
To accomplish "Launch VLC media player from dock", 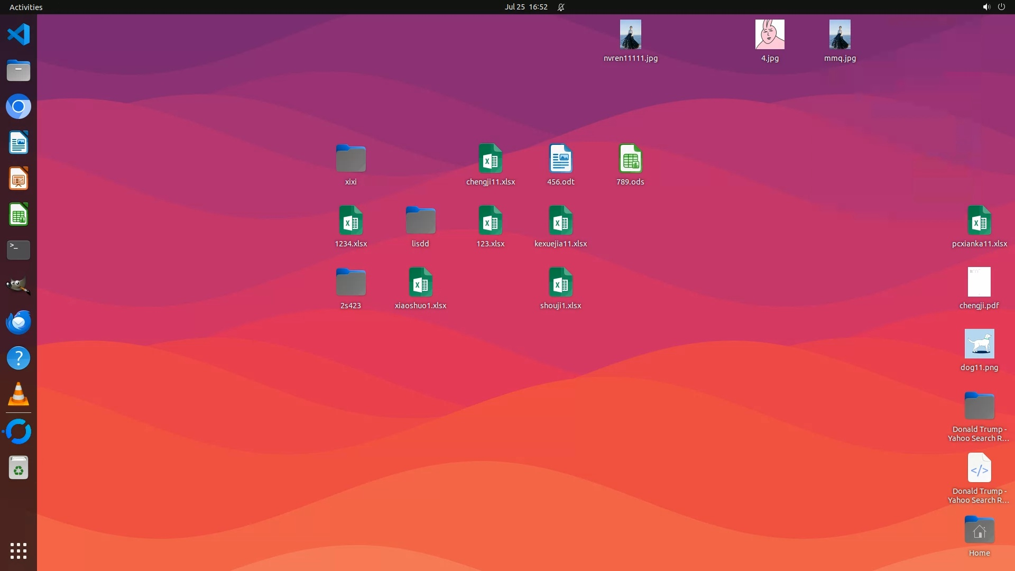I will coord(19,394).
